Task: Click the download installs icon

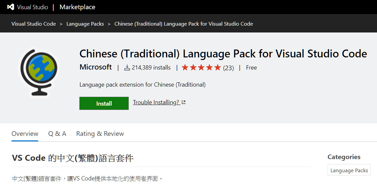Action: tap(127, 68)
